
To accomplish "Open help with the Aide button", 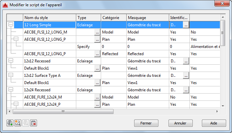I will click(214, 123).
